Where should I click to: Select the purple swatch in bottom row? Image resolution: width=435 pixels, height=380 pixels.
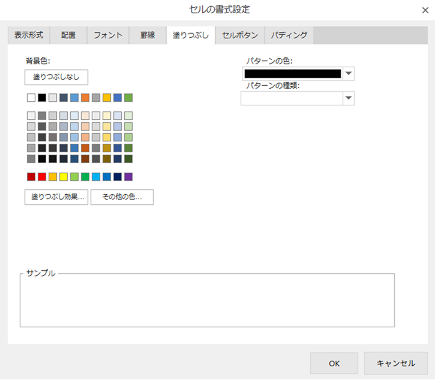128,177
